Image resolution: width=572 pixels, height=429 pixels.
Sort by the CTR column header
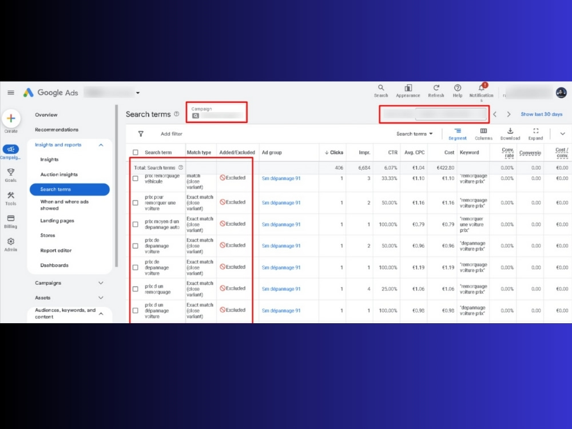[393, 153]
